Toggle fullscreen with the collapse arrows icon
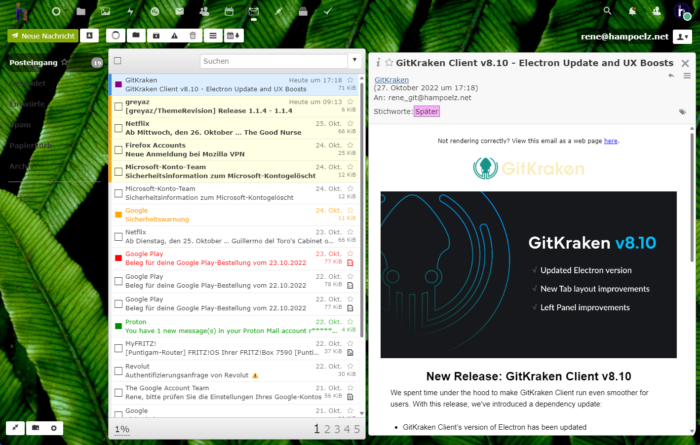This screenshot has width=700, height=445. pos(15,428)
